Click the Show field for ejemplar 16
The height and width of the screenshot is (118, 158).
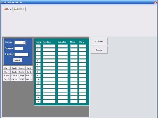82,101
